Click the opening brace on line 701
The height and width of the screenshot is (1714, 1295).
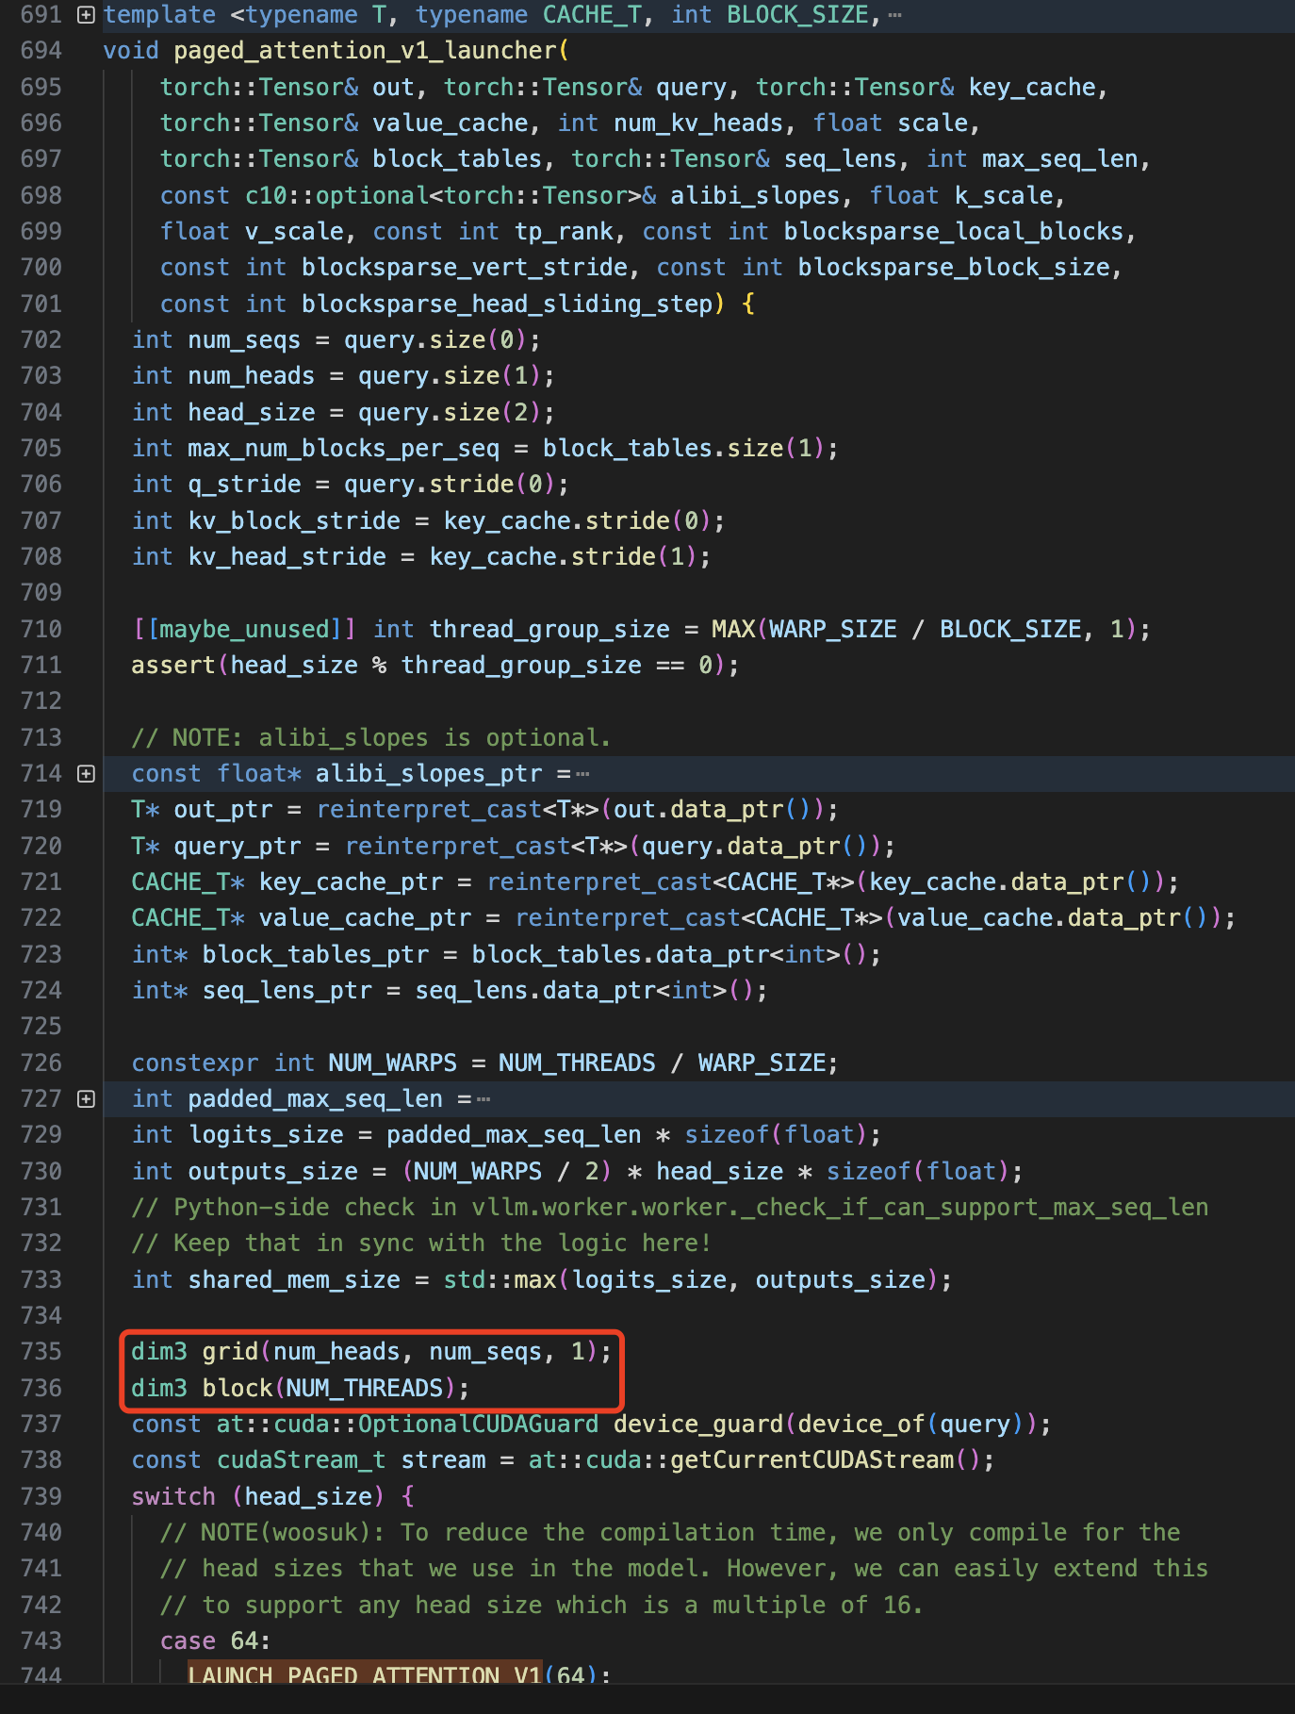click(x=748, y=304)
